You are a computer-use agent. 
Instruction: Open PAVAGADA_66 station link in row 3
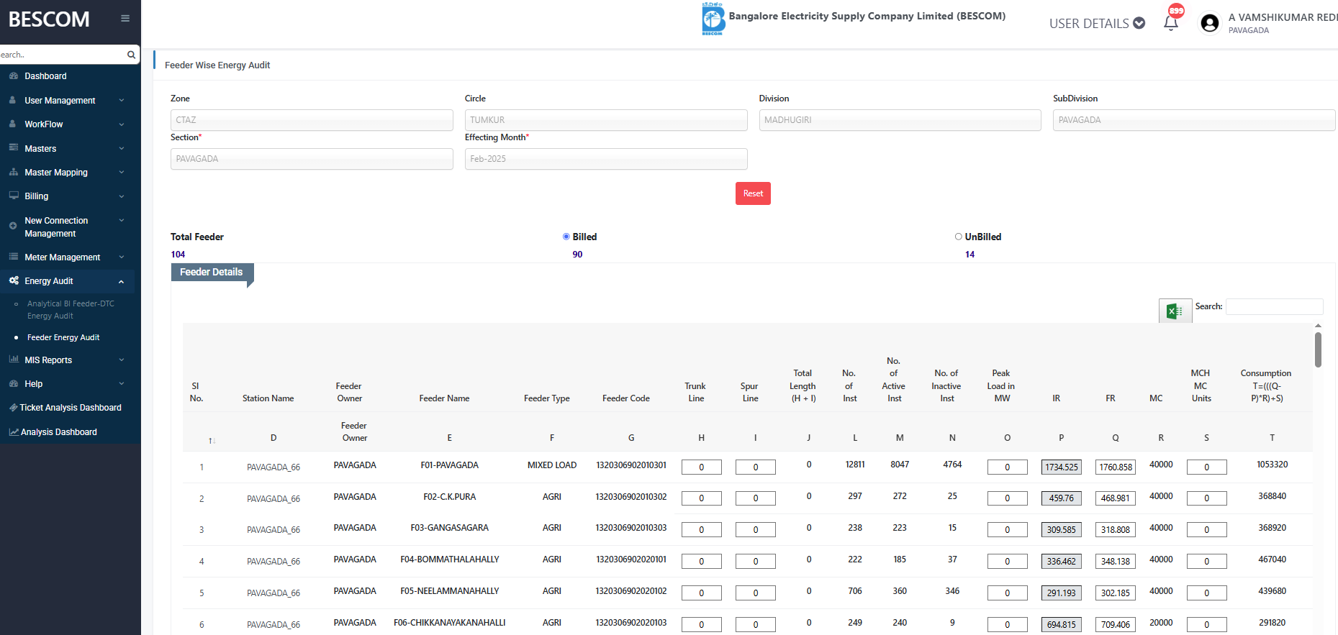tap(274, 530)
